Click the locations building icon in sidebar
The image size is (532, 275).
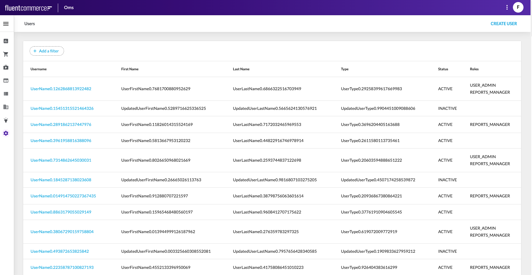6,107
